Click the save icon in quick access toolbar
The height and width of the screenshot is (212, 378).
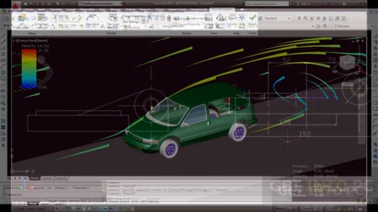click(37, 4)
